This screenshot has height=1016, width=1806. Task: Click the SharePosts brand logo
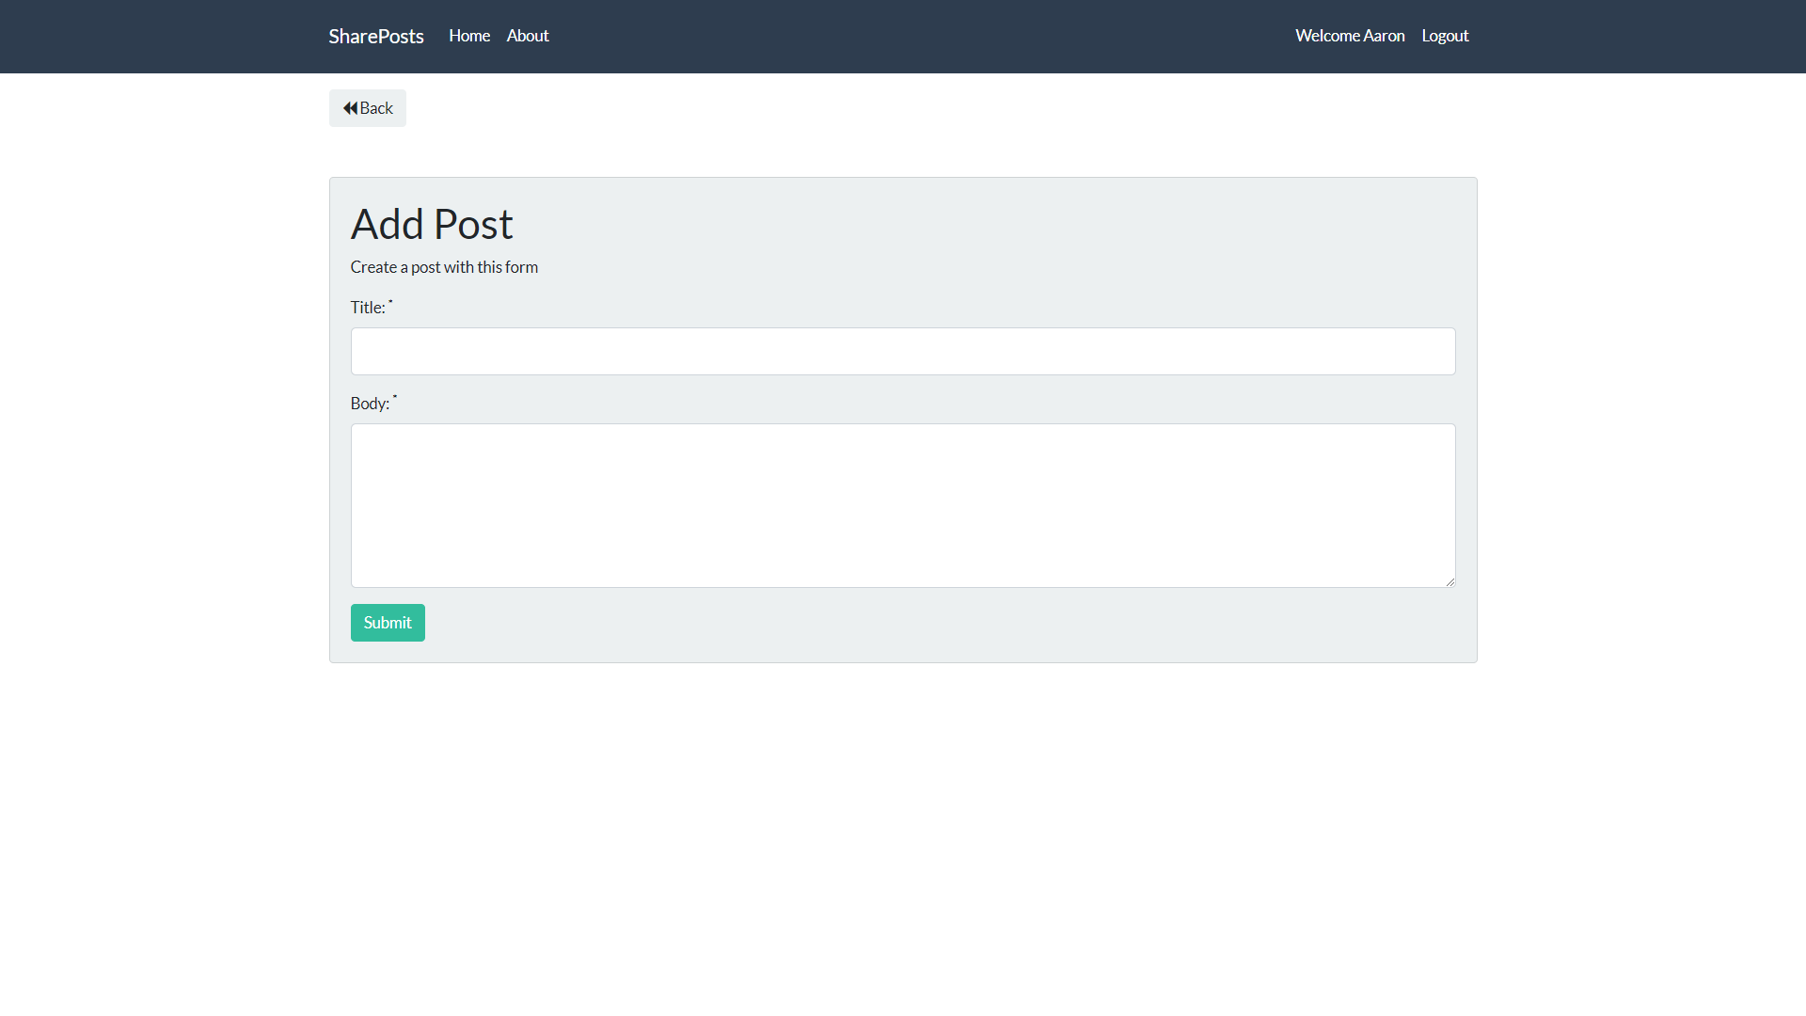pyautogui.click(x=376, y=36)
